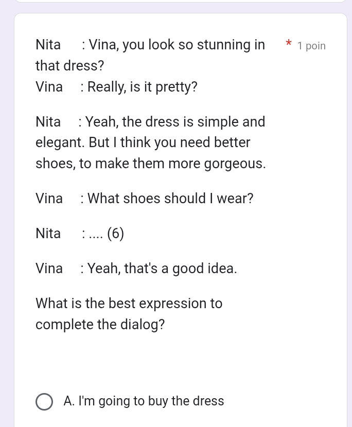Click the unselected circle beside option A
Screen dimensions: 352x427
tap(44, 402)
